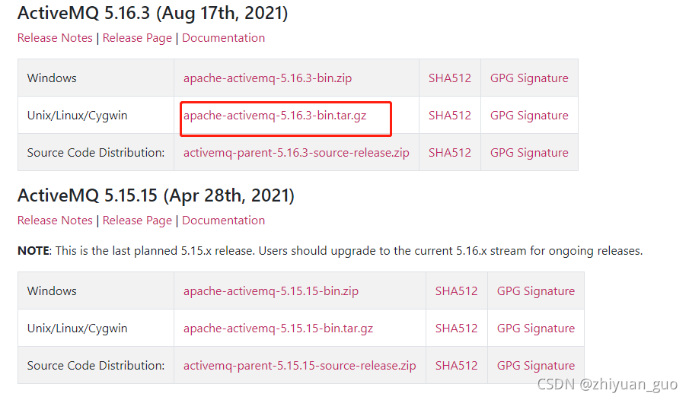Screen dimensions: 689x400
Task: Download apache-activemq-5.15.15-bin.tar.gz
Action: (x=278, y=329)
